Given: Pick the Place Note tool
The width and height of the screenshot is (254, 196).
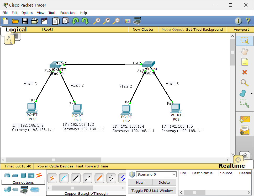Looking at the screenshot, I should tap(245, 62).
